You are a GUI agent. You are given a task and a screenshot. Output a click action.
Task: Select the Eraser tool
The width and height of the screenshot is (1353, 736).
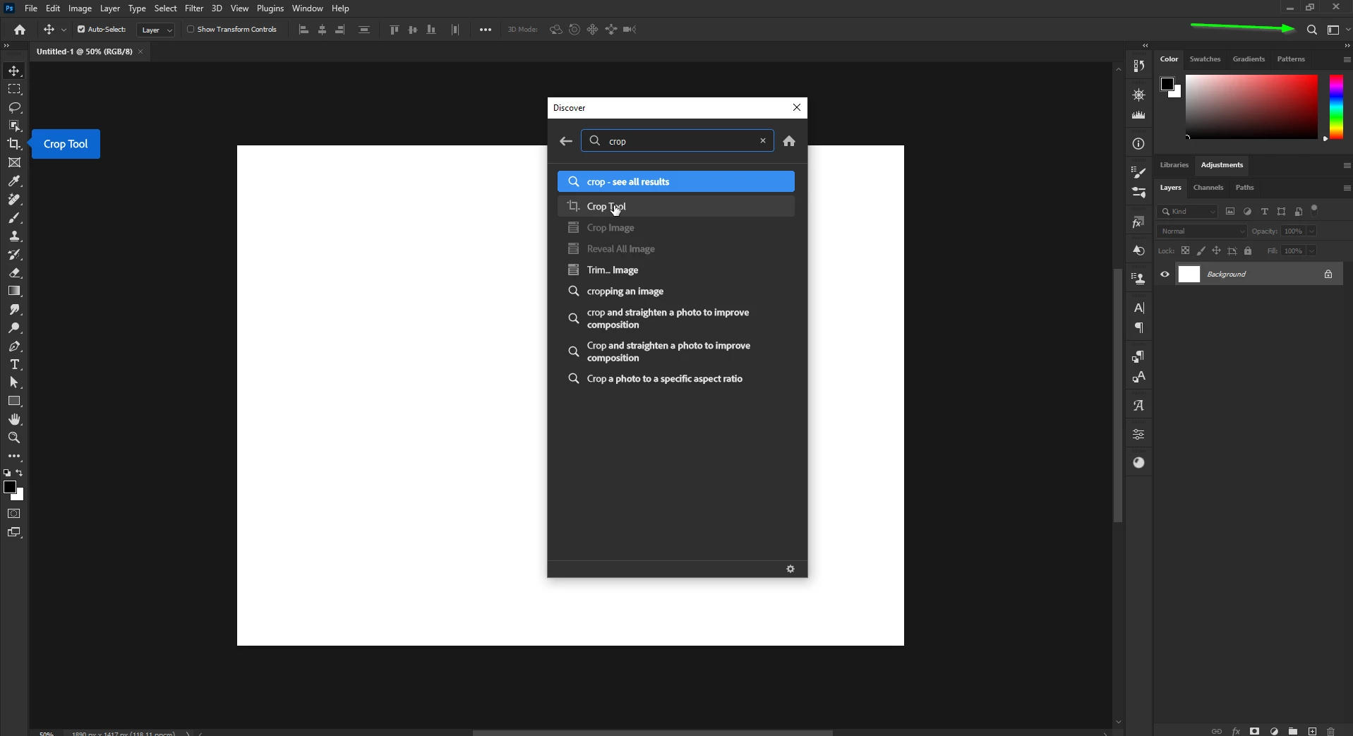click(14, 272)
